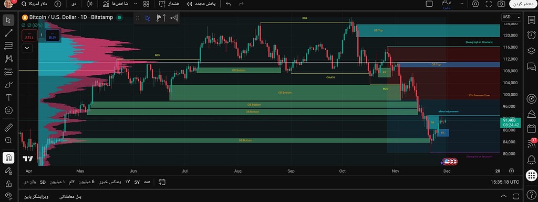Collapse indicator legend chevron under SELL
This screenshot has width=538, height=202.
(x=27, y=48)
